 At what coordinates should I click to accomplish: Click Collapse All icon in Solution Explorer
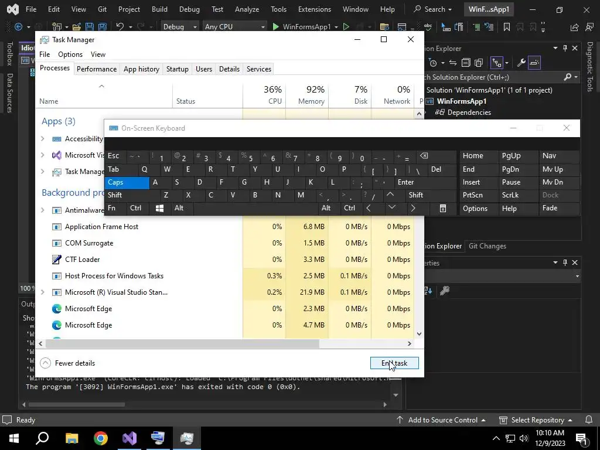click(x=466, y=63)
